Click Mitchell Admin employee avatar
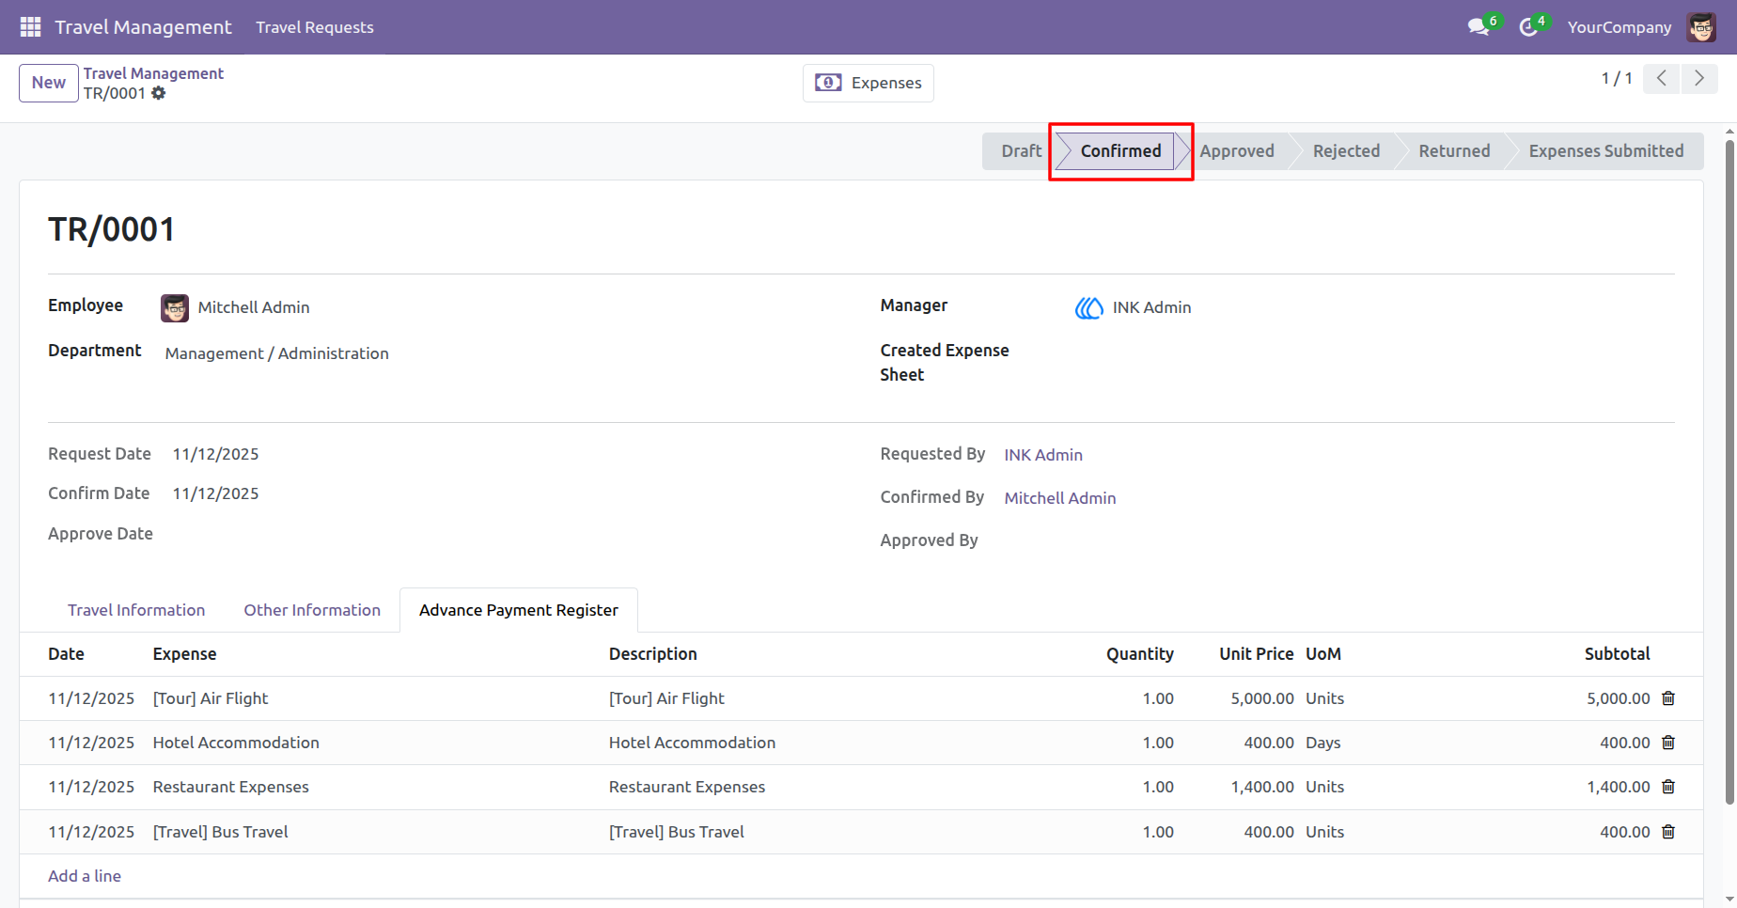Viewport: 1737px width, 908px height. (x=175, y=308)
